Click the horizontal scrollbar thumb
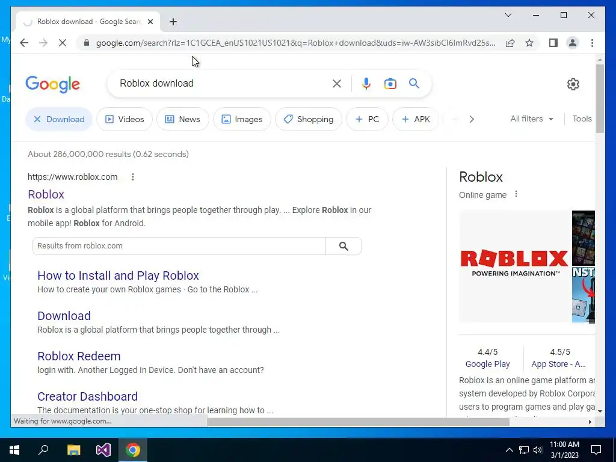The image size is (616, 462). point(359,422)
